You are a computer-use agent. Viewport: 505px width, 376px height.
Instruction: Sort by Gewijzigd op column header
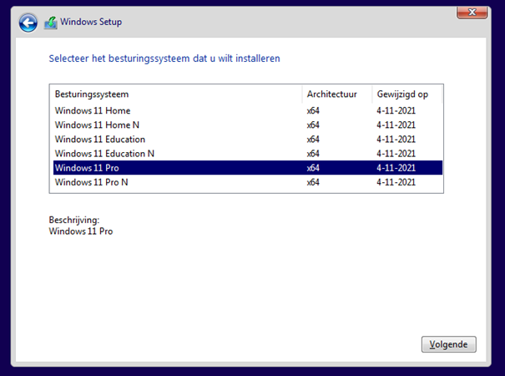[x=407, y=94]
